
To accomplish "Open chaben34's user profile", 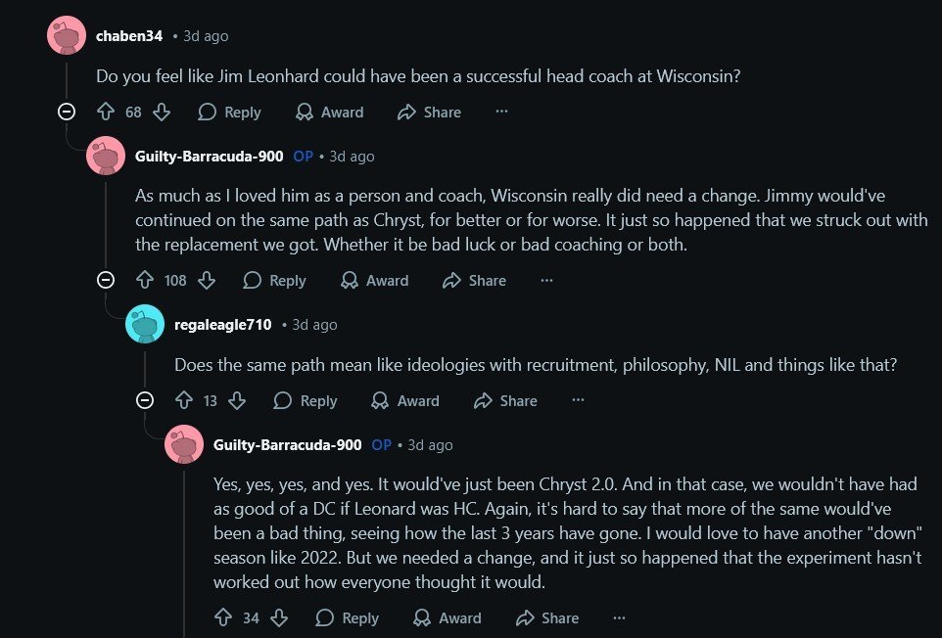I will point(129,36).
